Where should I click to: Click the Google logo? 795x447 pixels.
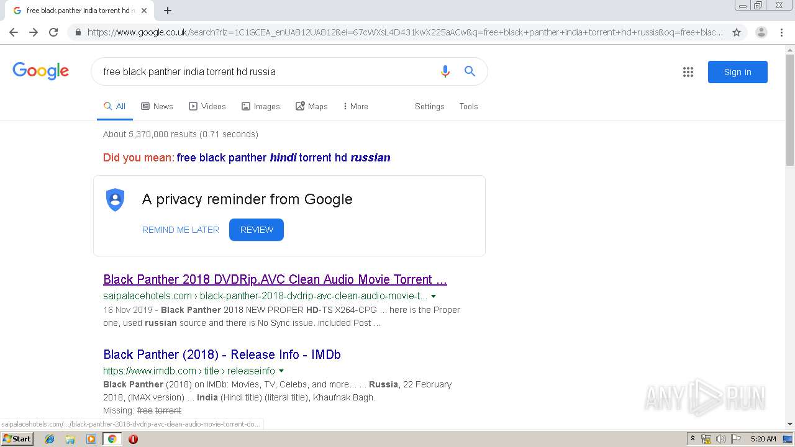click(40, 71)
